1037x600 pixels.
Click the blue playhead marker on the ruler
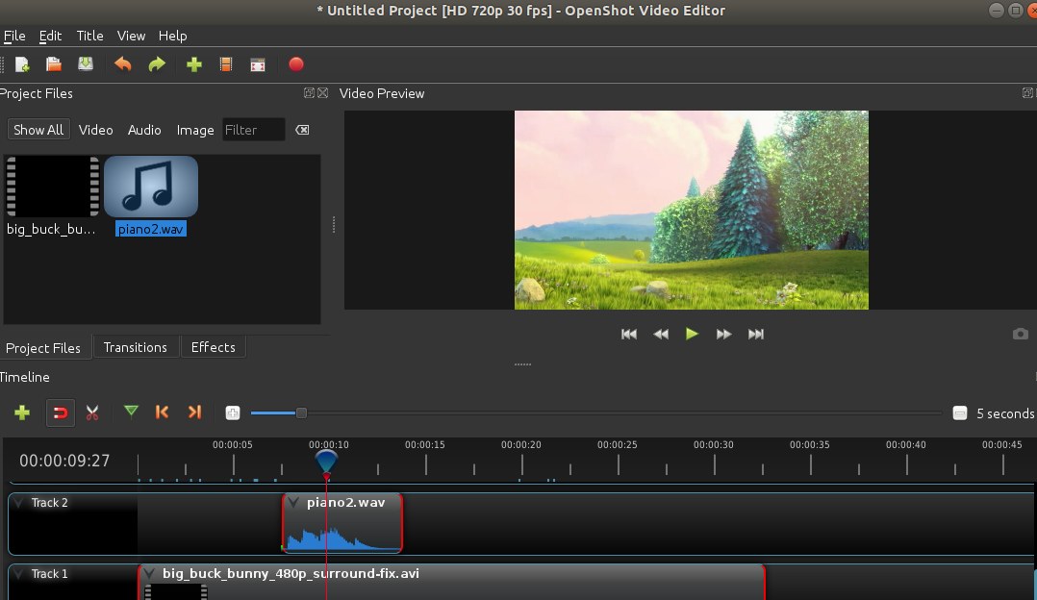326,461
